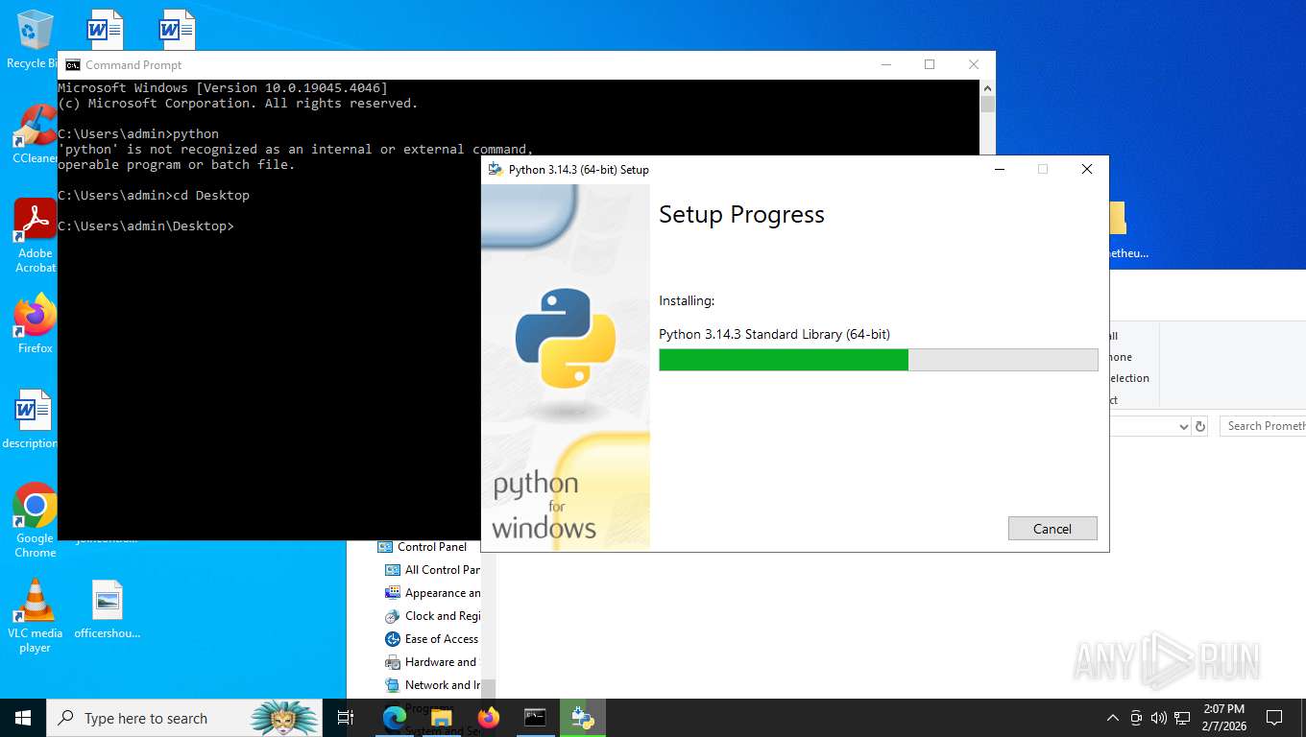Click the Python Setup title bar icon

click(x=496, y=169)
